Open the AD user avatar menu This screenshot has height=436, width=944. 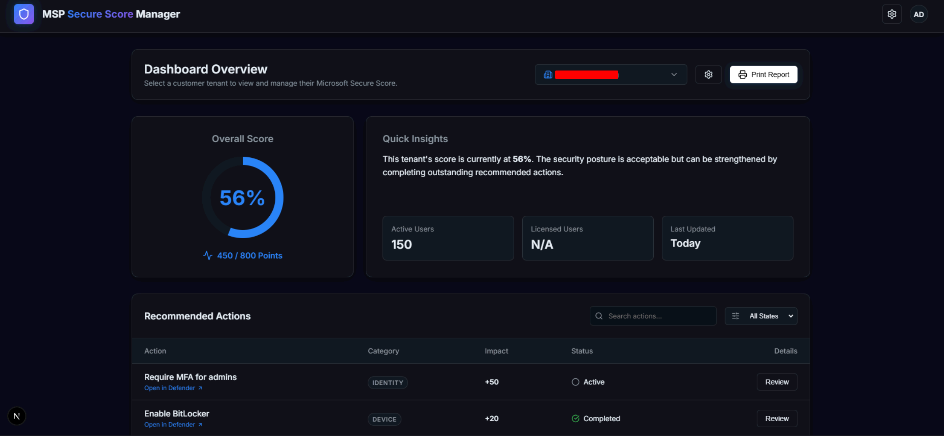(918, 14)
